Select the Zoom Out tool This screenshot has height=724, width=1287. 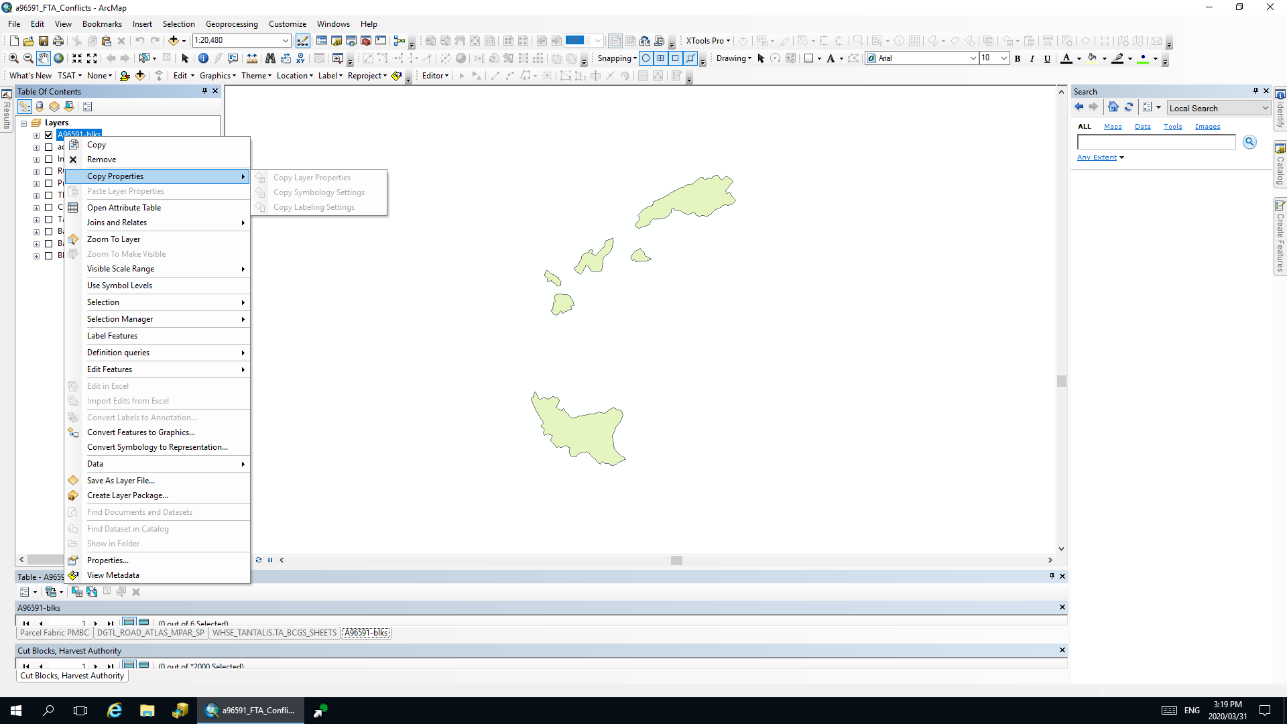pyautogui.click(x=28, y=58)
